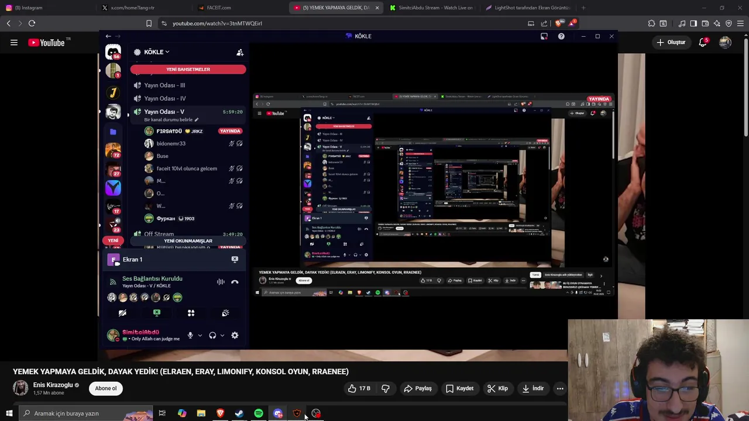Jump to YENİ OKUNMAMIŞLAR unread messages
Viewport: 749px width, 421px height.
[188, 241]
